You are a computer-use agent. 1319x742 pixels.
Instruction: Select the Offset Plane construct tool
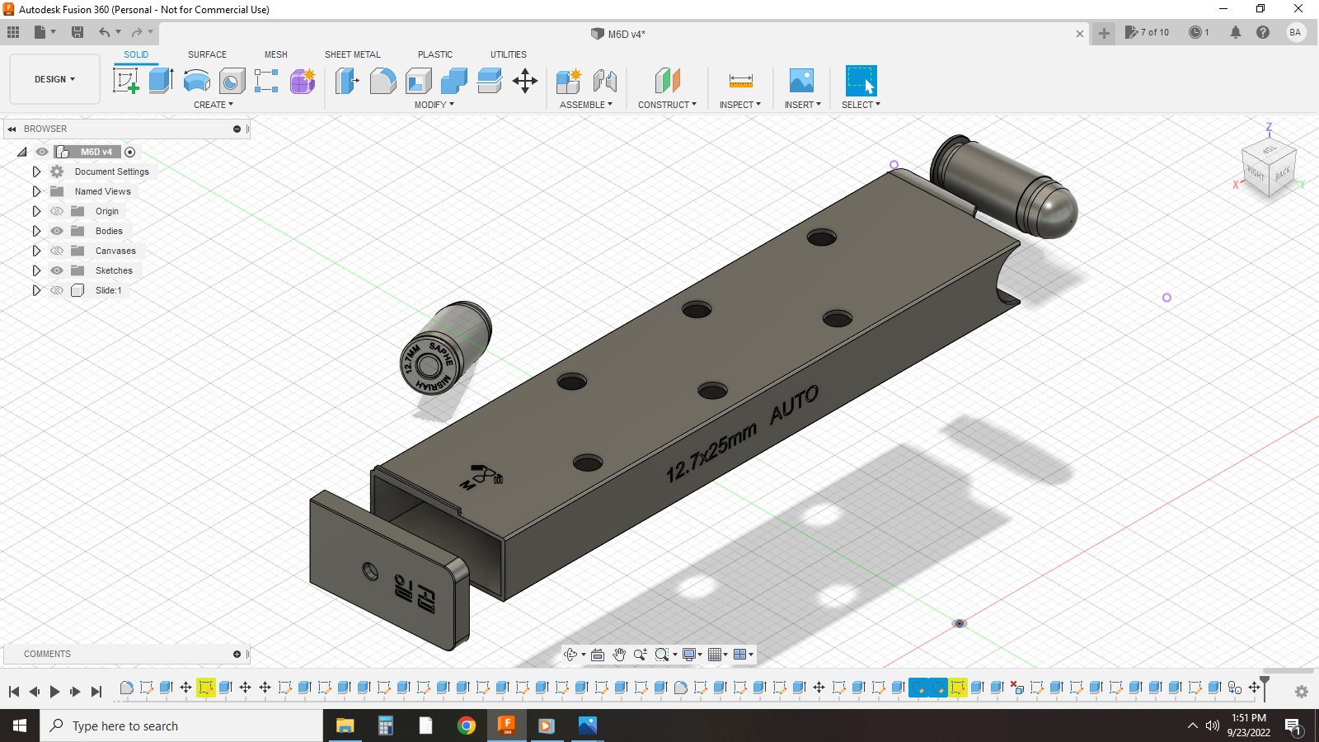pos(667,81)
